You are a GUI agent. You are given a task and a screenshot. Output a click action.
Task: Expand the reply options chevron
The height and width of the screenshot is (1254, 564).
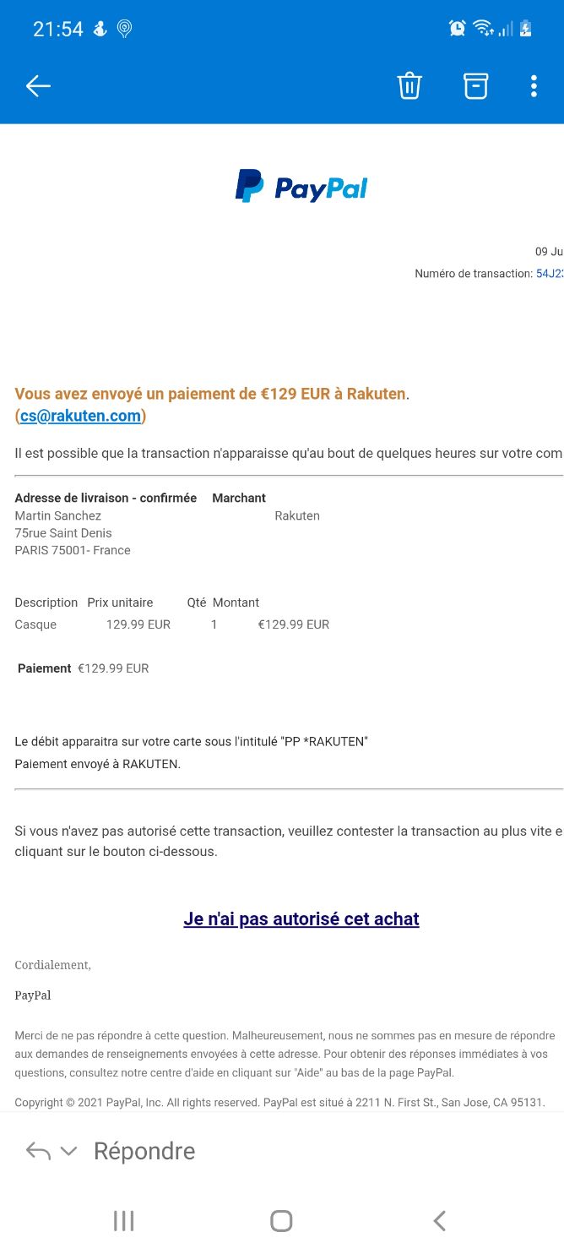click(68, 1151)
